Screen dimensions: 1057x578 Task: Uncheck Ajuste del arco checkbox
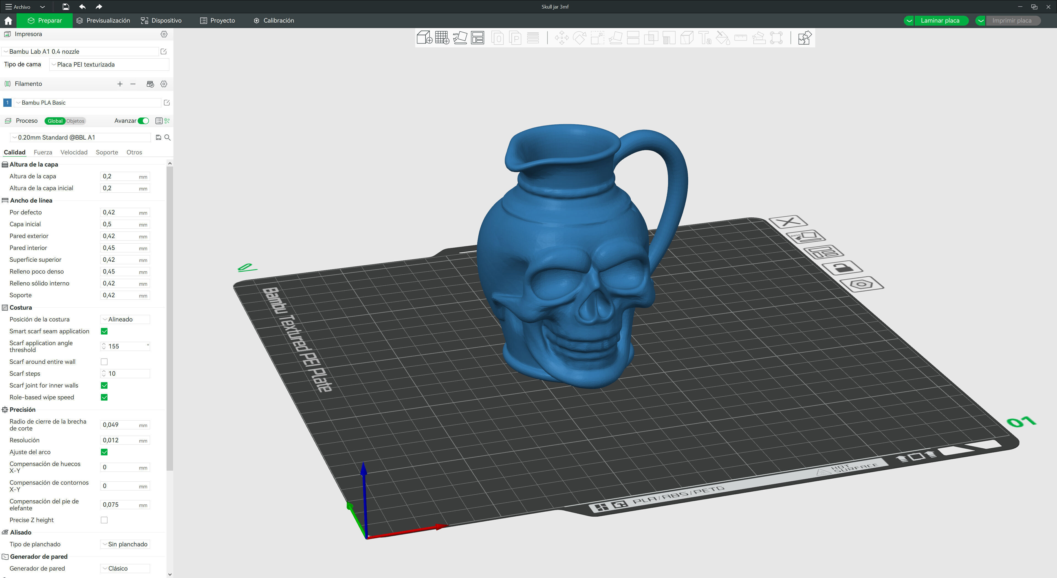tap(104, 452)
